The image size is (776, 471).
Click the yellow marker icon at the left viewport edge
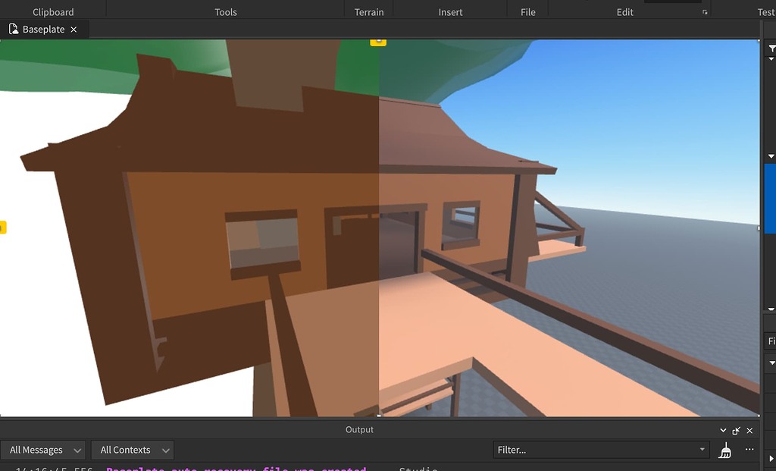click(x=2, y=227)
